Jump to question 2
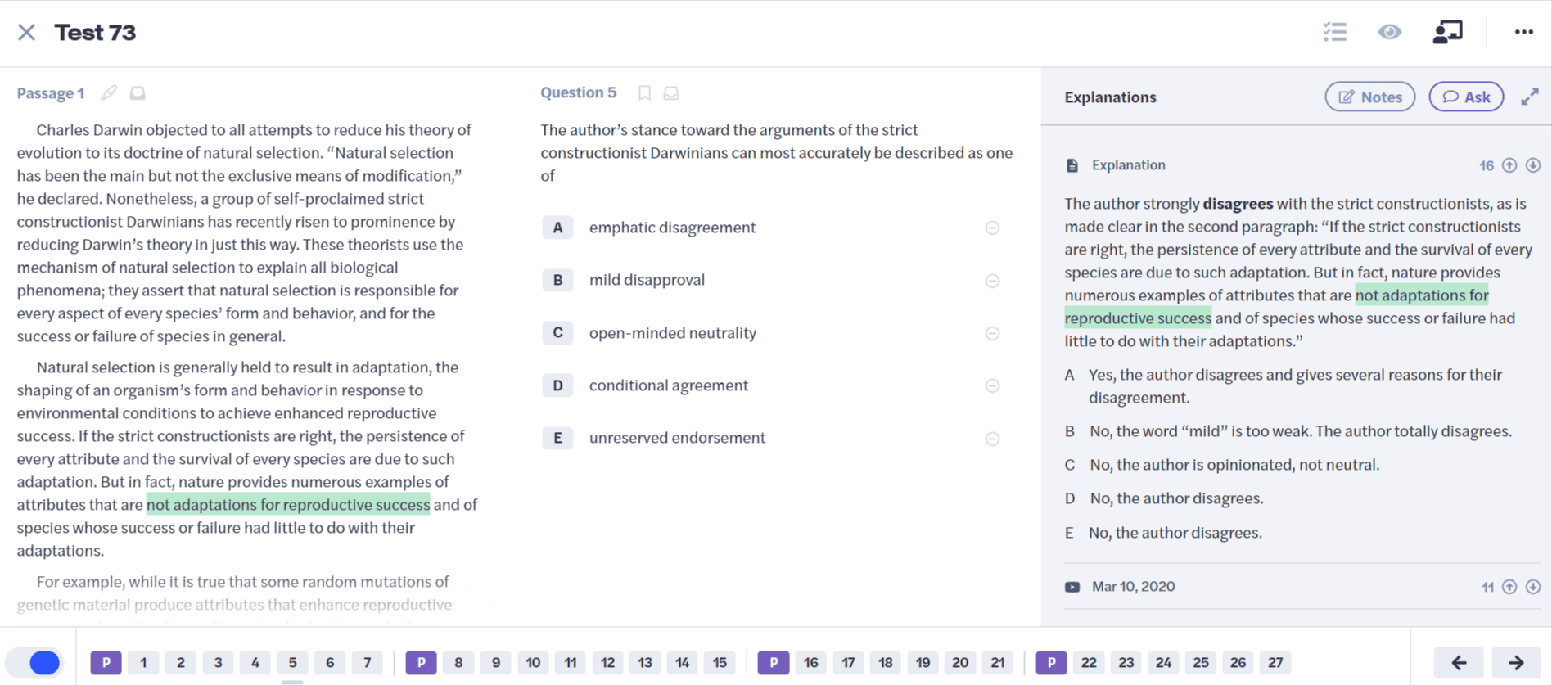Screen dimensions: 1552x685 tap(181, 662)
